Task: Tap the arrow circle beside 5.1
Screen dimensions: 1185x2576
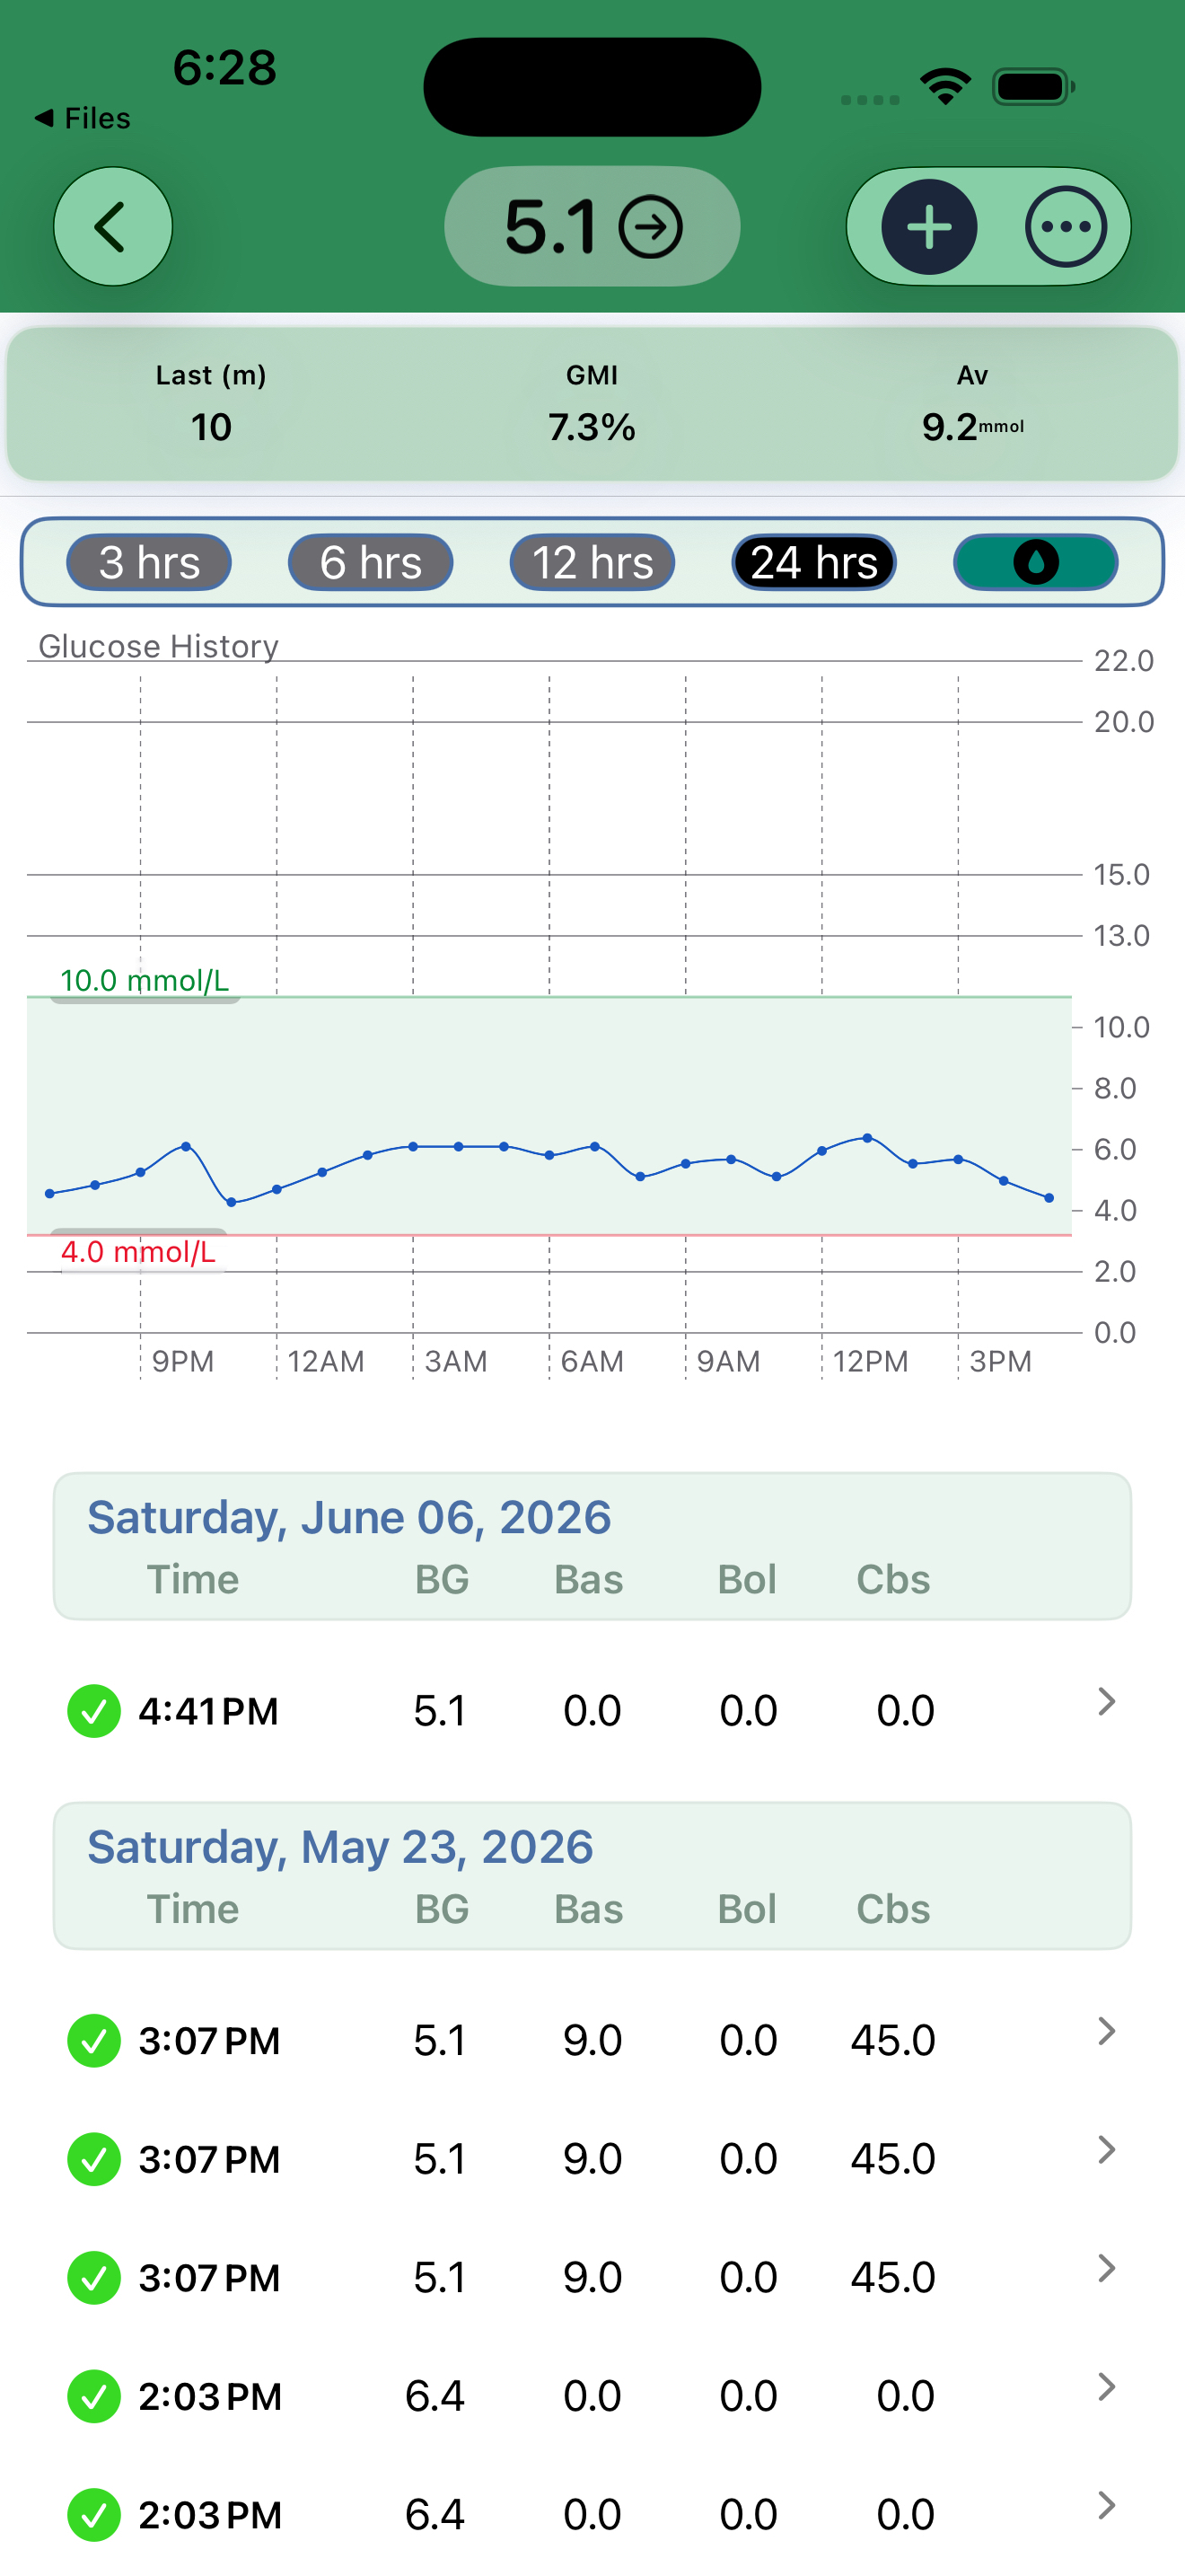Action: point(651,228)
